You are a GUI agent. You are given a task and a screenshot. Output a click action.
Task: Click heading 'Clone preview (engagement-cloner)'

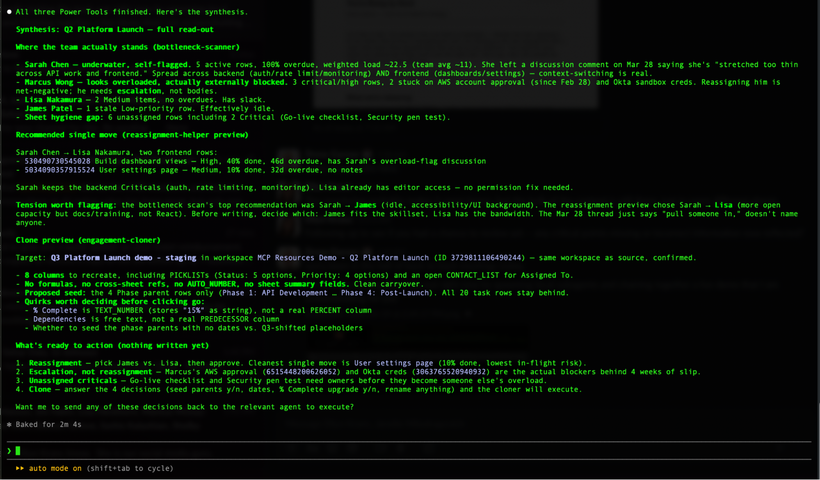88,240
